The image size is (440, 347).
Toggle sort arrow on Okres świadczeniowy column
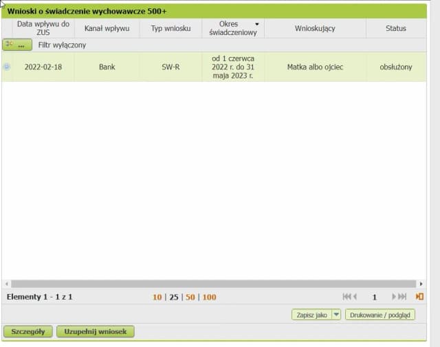point(257,24)
